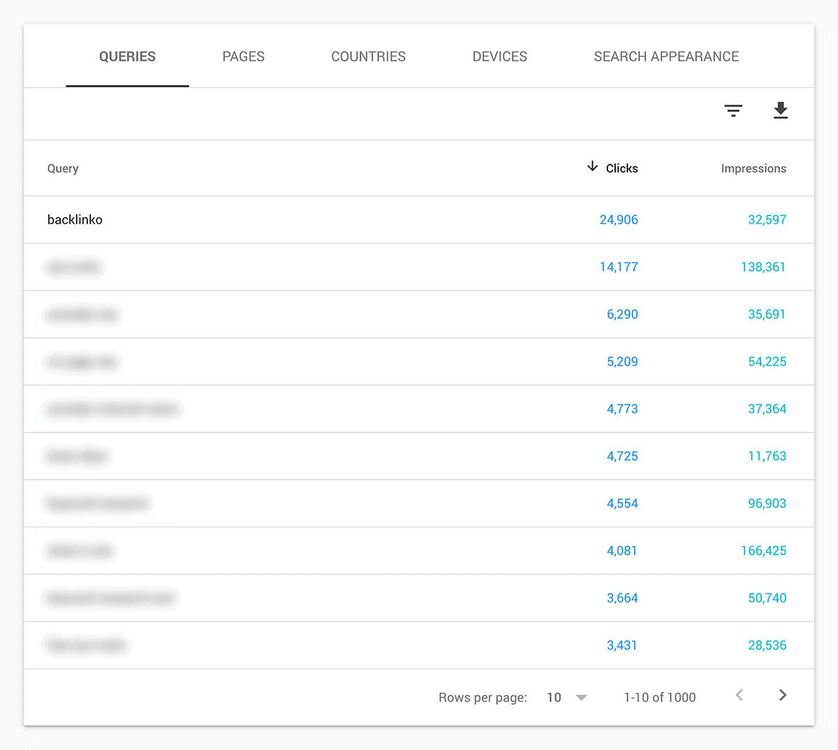
Task: Switch to the Queries tab
Action: coord(127,57)
